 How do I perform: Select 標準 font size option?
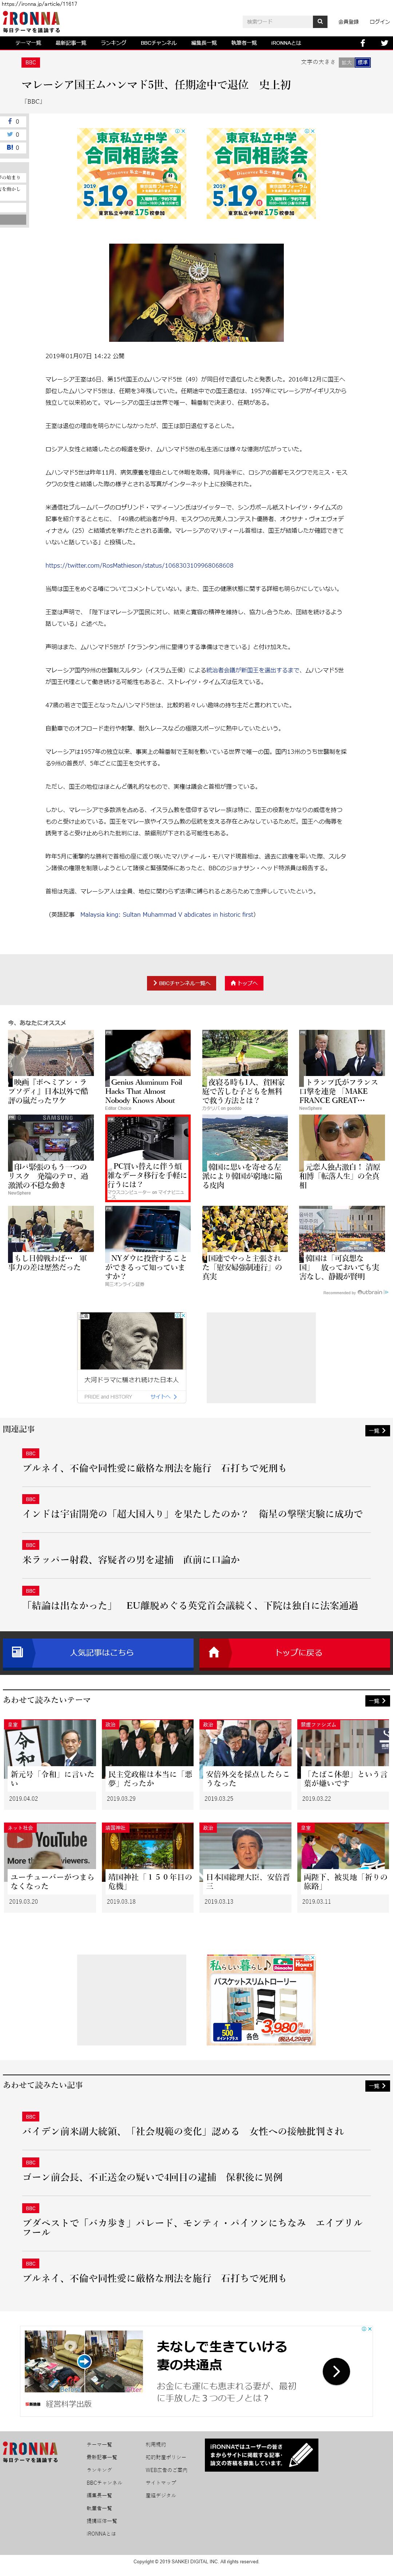point(363,62)
